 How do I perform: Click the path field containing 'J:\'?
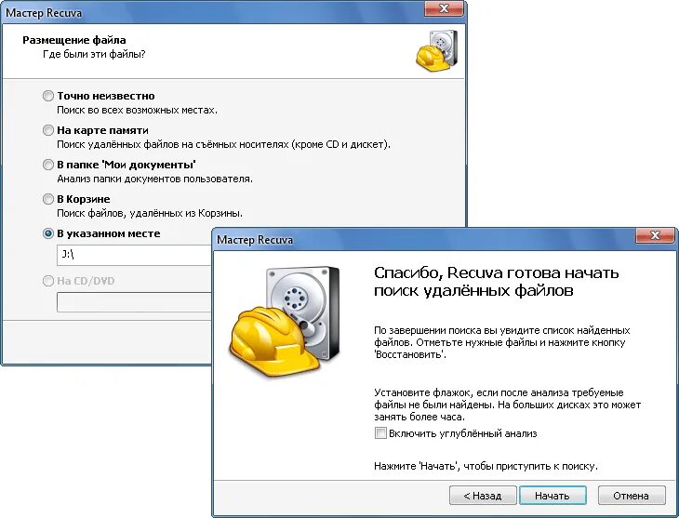134,255
